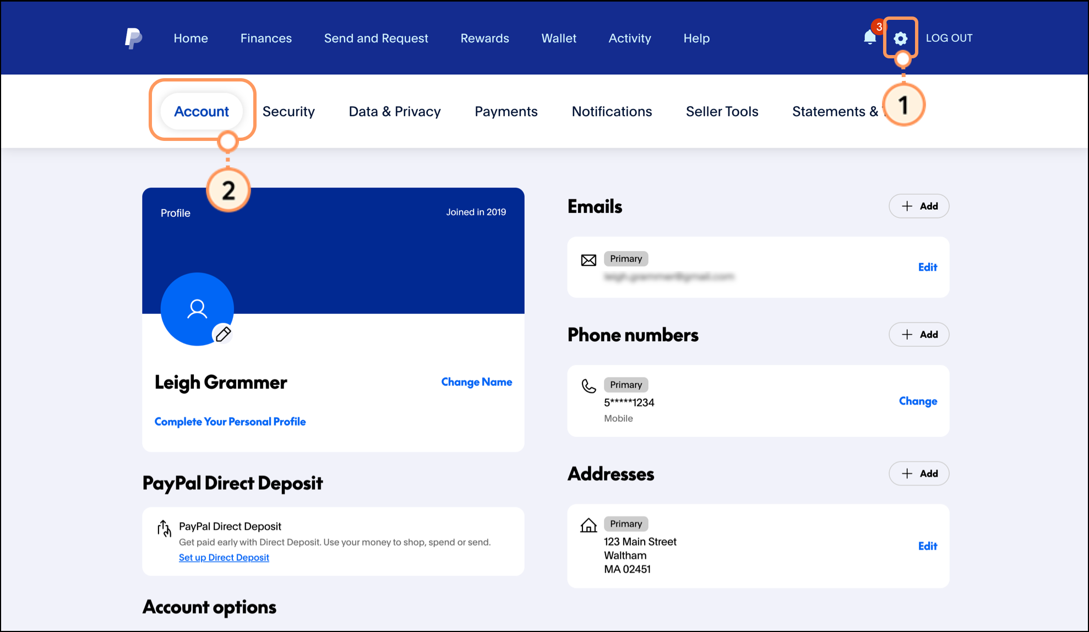The width and height of the screenshot is (1089, 632).
Task: Click Complete Your Personal Profile
Action: pos(230,422)
